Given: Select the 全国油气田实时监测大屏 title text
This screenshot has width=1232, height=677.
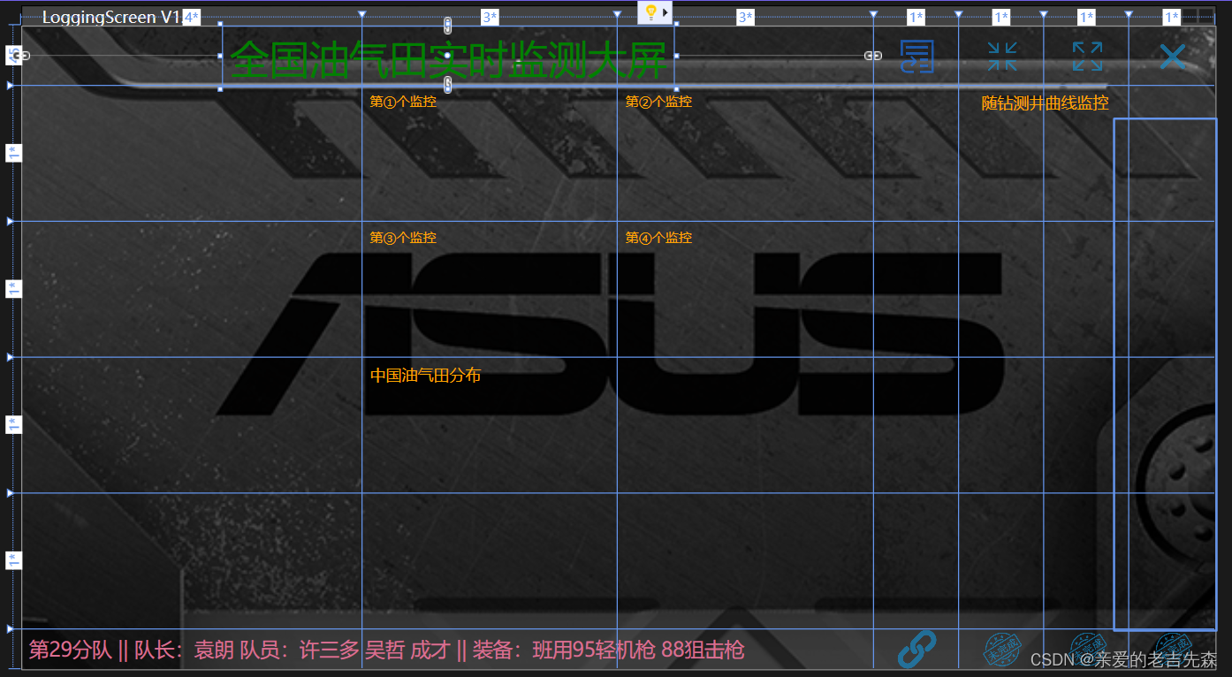Looking at the screenshot, I should click(x=447, y=60).
